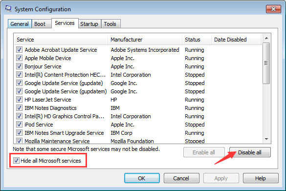This screenshot has height=191, width=286.
Task: Toggle Hide all Microsoft services checkbox
Action: [x=16, y=161]
